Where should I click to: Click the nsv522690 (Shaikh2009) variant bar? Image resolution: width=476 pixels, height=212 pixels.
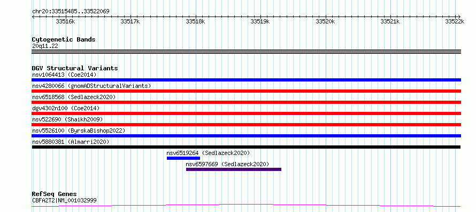(x=246, y=125)
